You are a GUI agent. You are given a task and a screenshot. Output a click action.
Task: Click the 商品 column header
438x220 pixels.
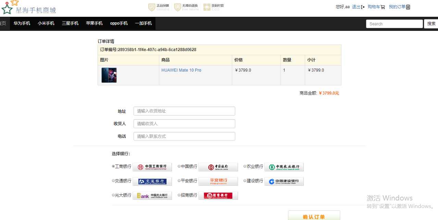click(x=165, y=60)
